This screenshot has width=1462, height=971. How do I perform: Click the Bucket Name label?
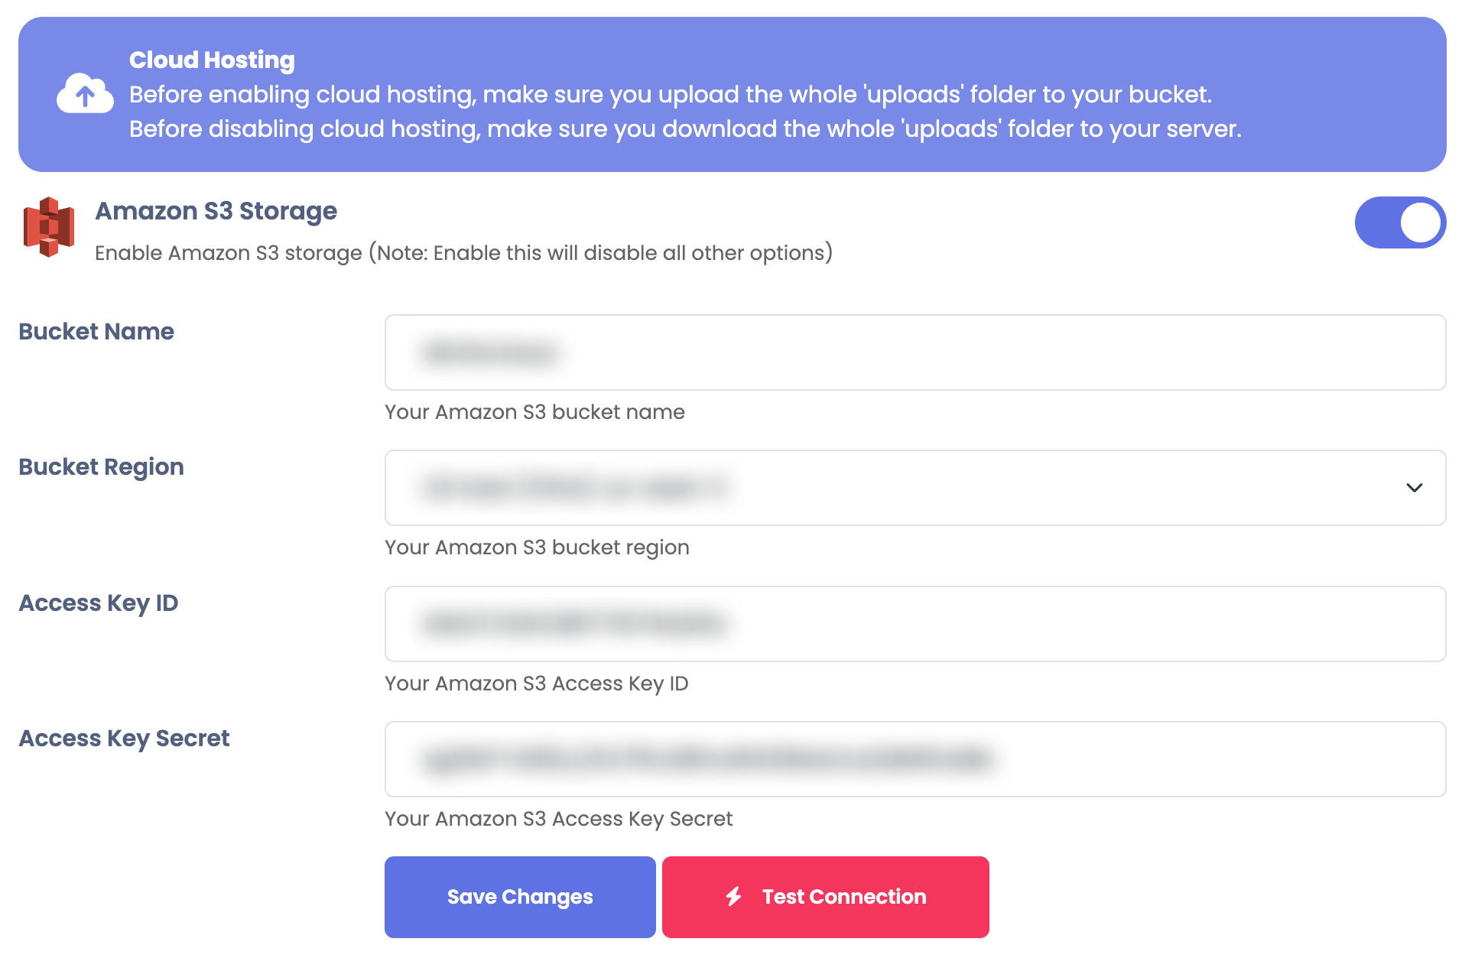96,332
